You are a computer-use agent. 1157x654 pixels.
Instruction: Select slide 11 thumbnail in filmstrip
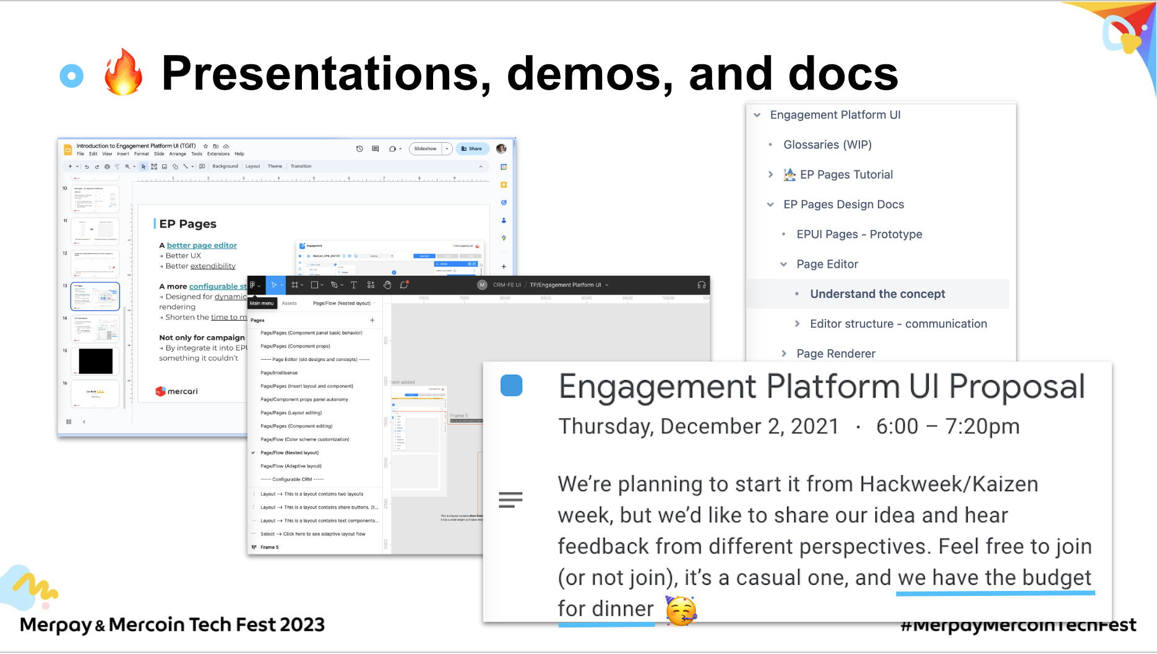[x=96, y=231]
